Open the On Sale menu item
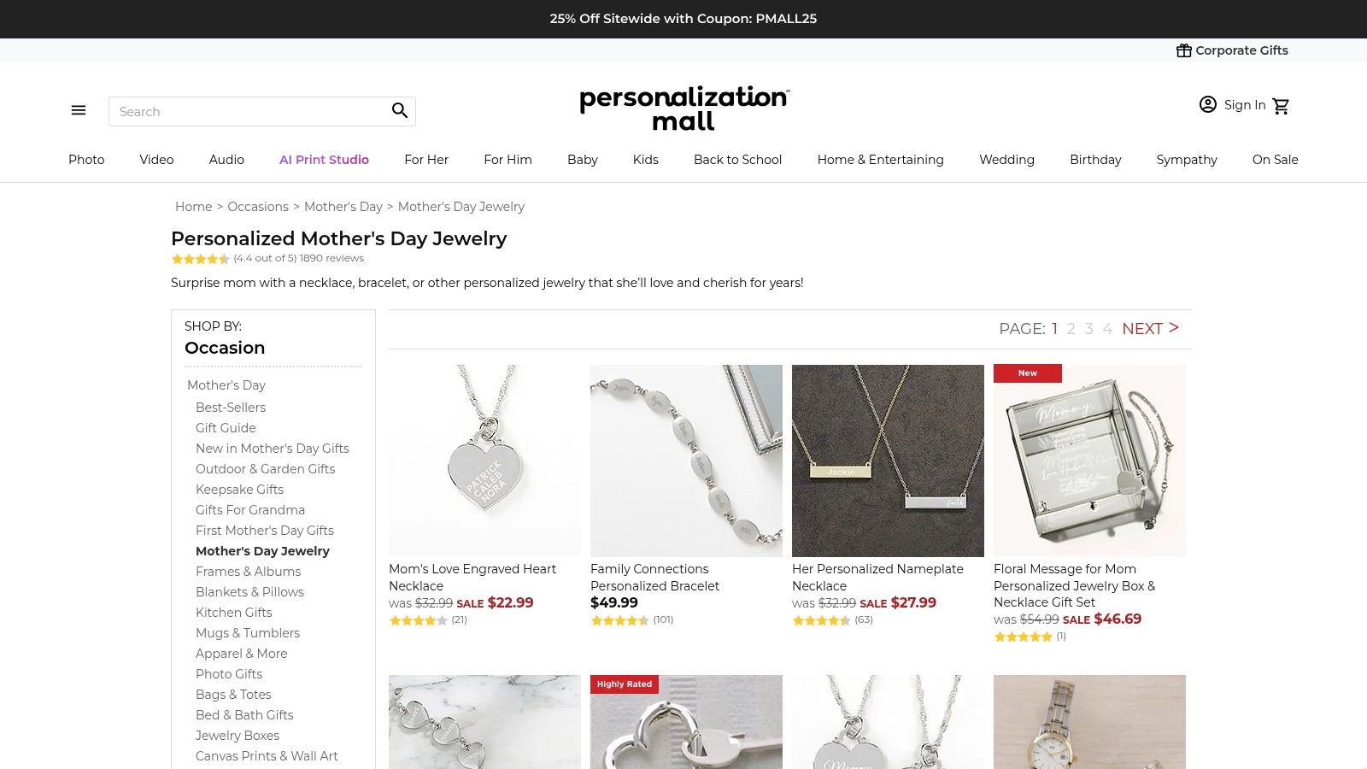Screen dimensions: 1367x769 click(x=1275, y=160)
